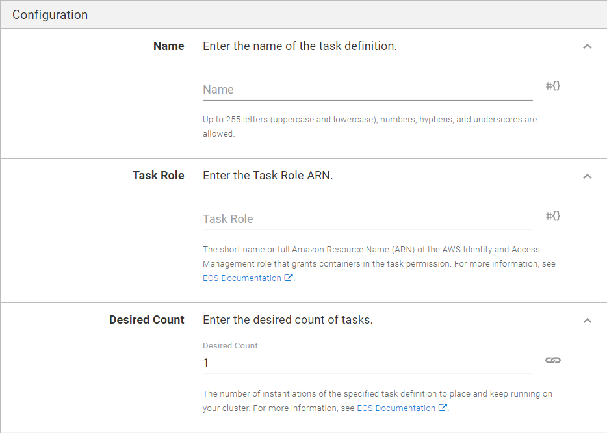Click 'Enter the desired count of tasks' heading
Screen dimensions: 607x433
288,320
